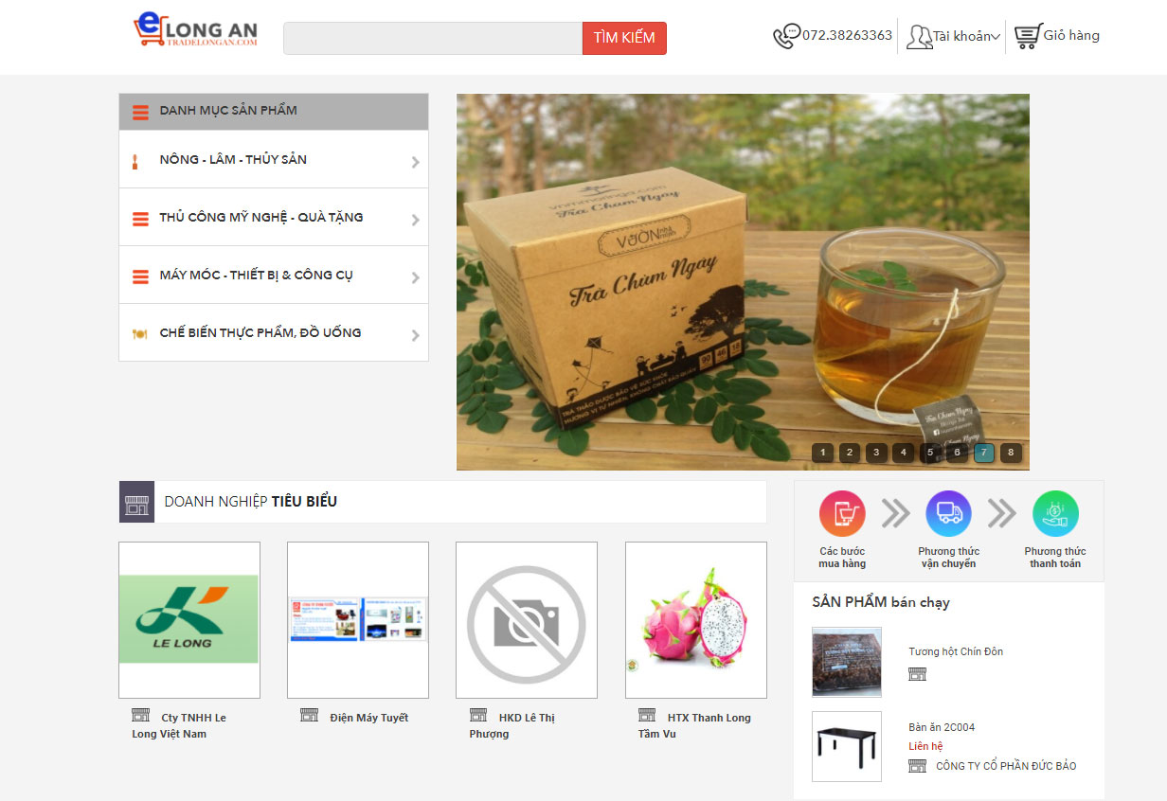
Task: Open 'Máy móc - Thiết bị & Công cụ' category
Action: coord(256,276)
